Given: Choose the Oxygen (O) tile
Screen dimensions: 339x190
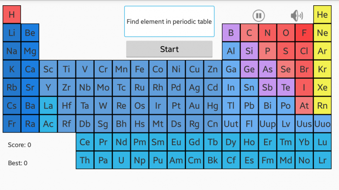Looking at the screenshot, I should click(286, 33).
